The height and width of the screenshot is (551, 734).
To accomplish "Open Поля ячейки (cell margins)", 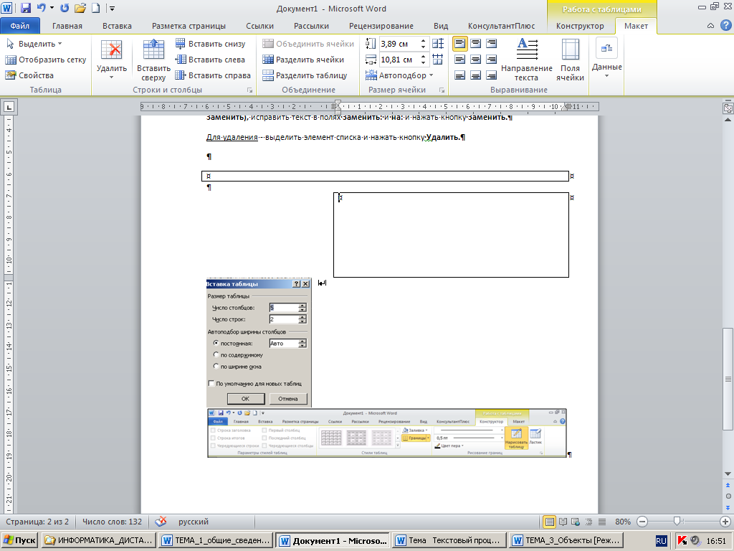I will [x=570, y=60].
